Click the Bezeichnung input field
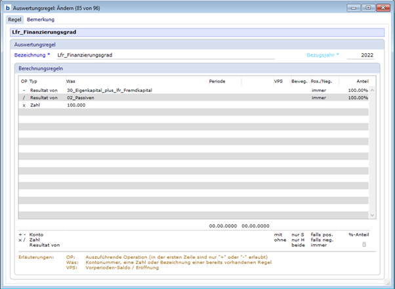Image resolution: width=395 pixels, height=289 pixels. [x=164, y=55]
